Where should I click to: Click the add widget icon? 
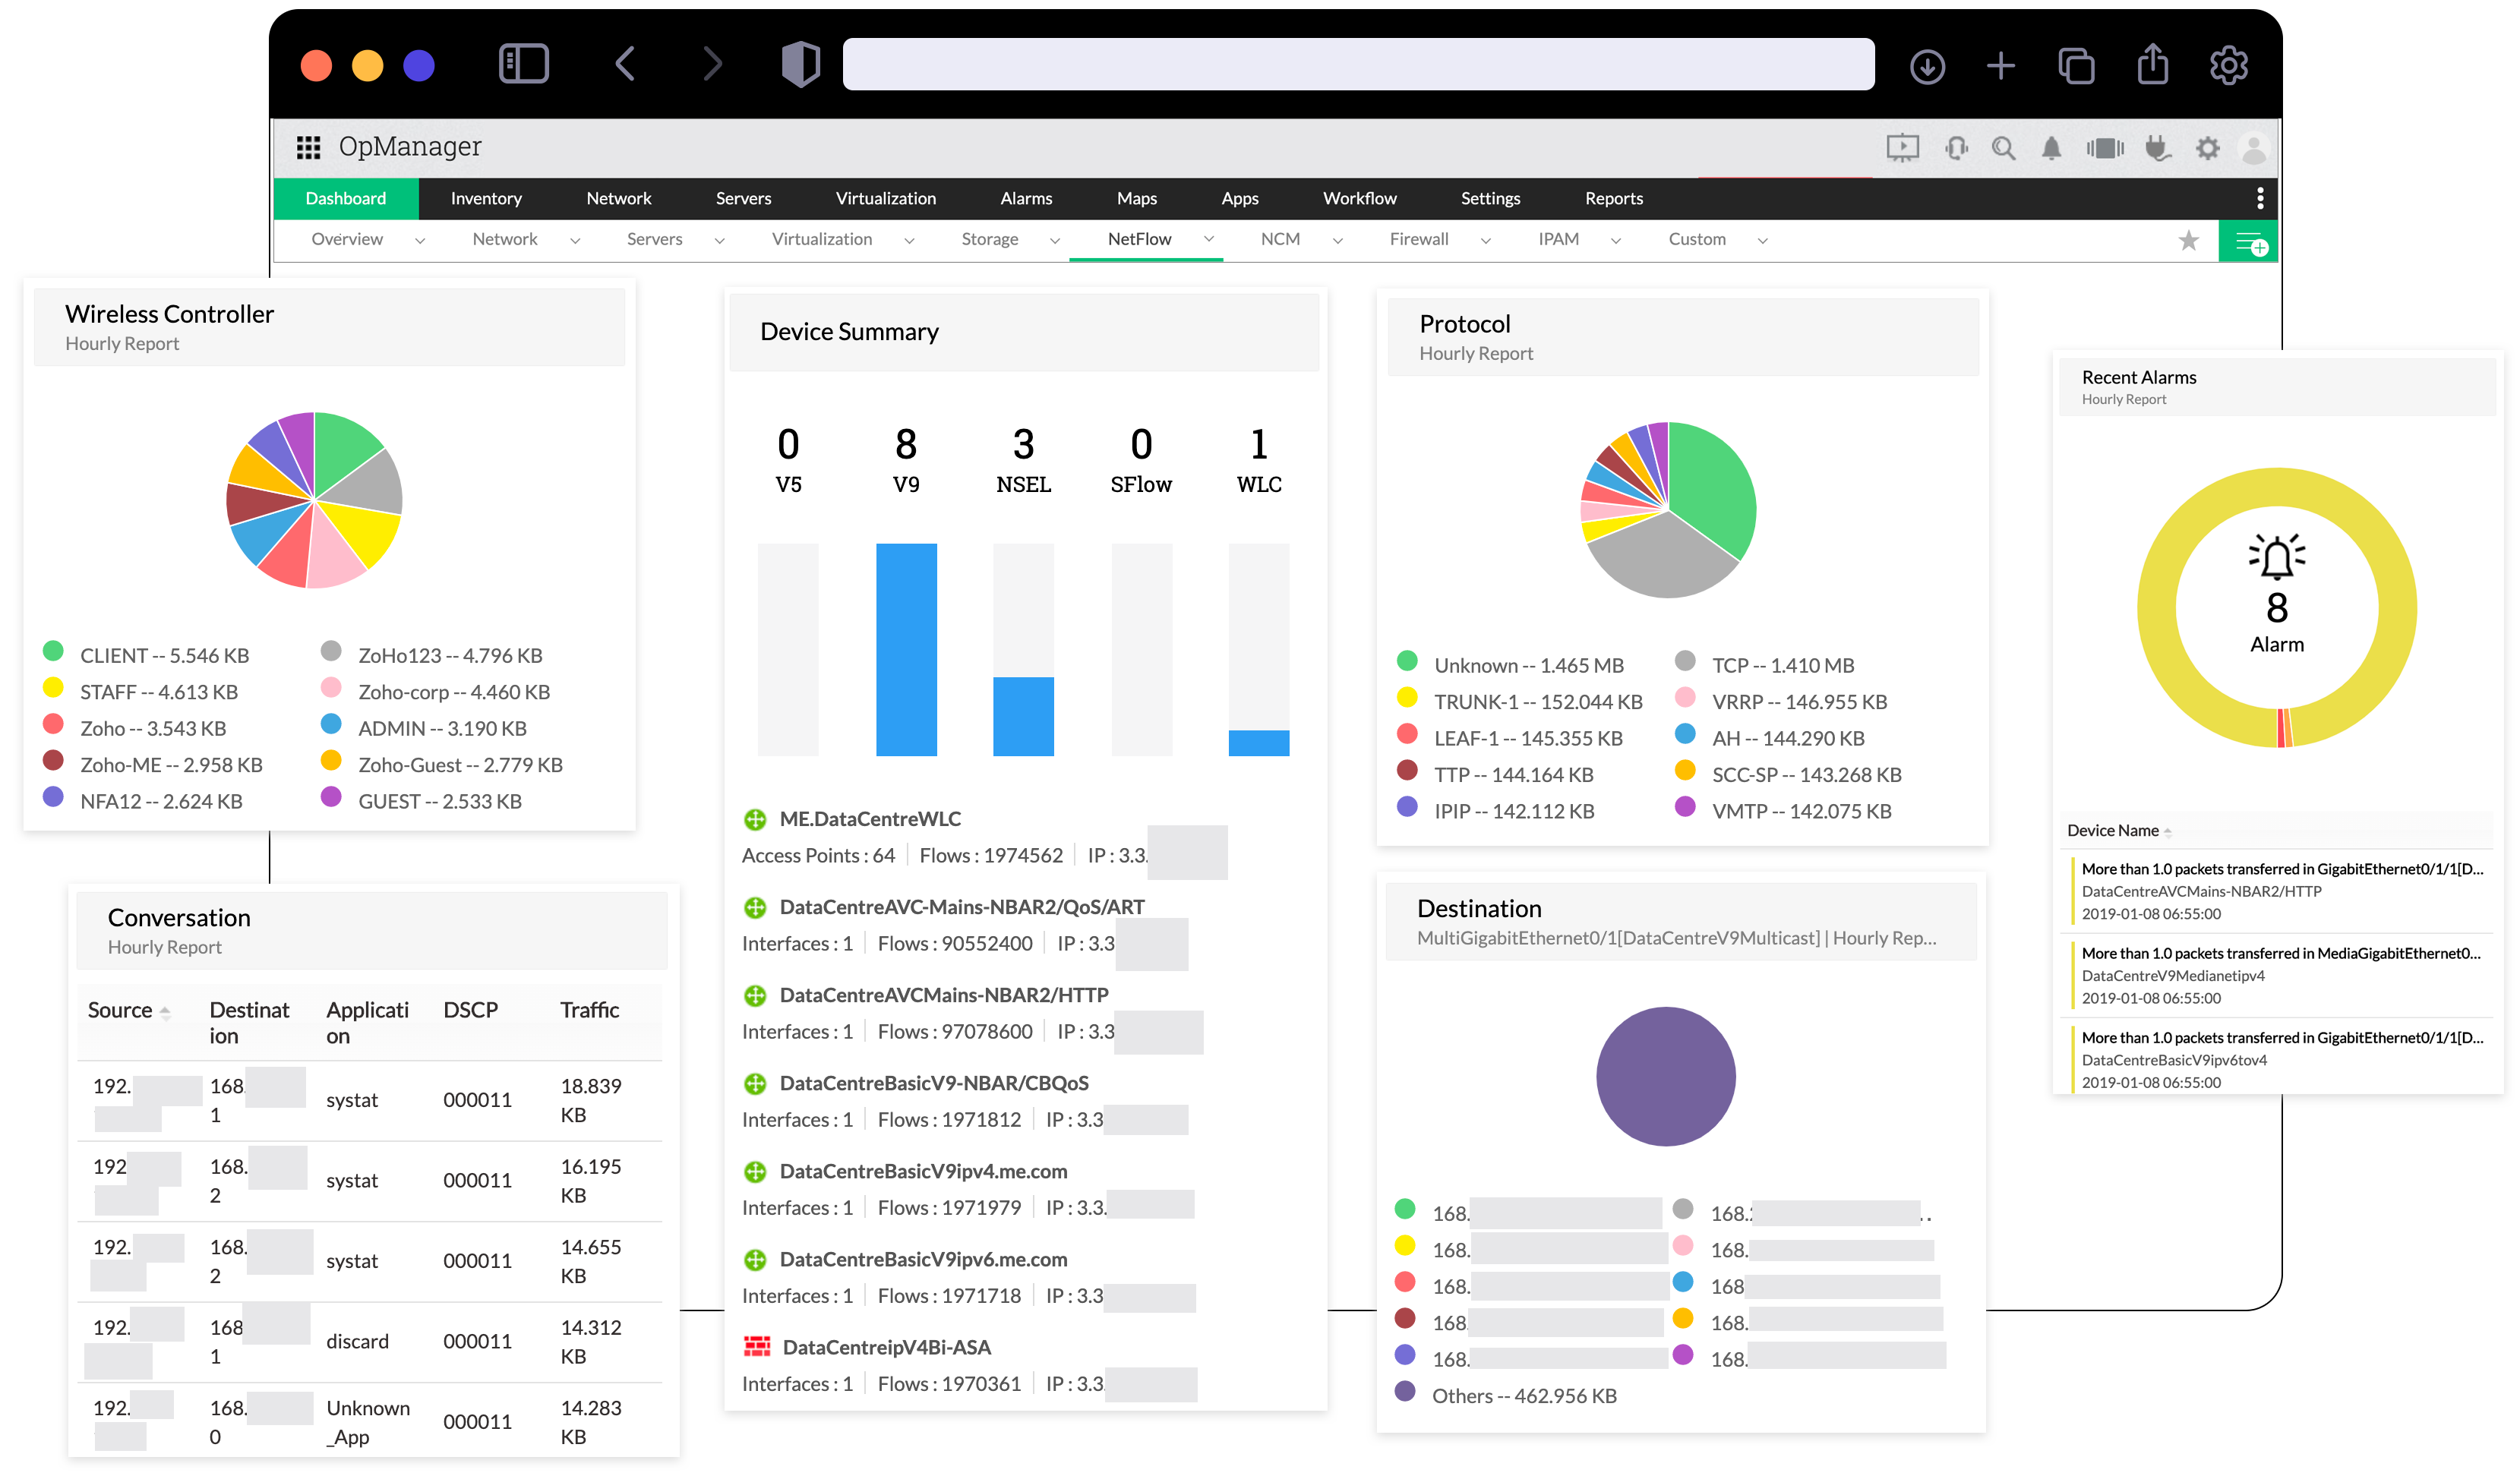[x=2249, y=241]
